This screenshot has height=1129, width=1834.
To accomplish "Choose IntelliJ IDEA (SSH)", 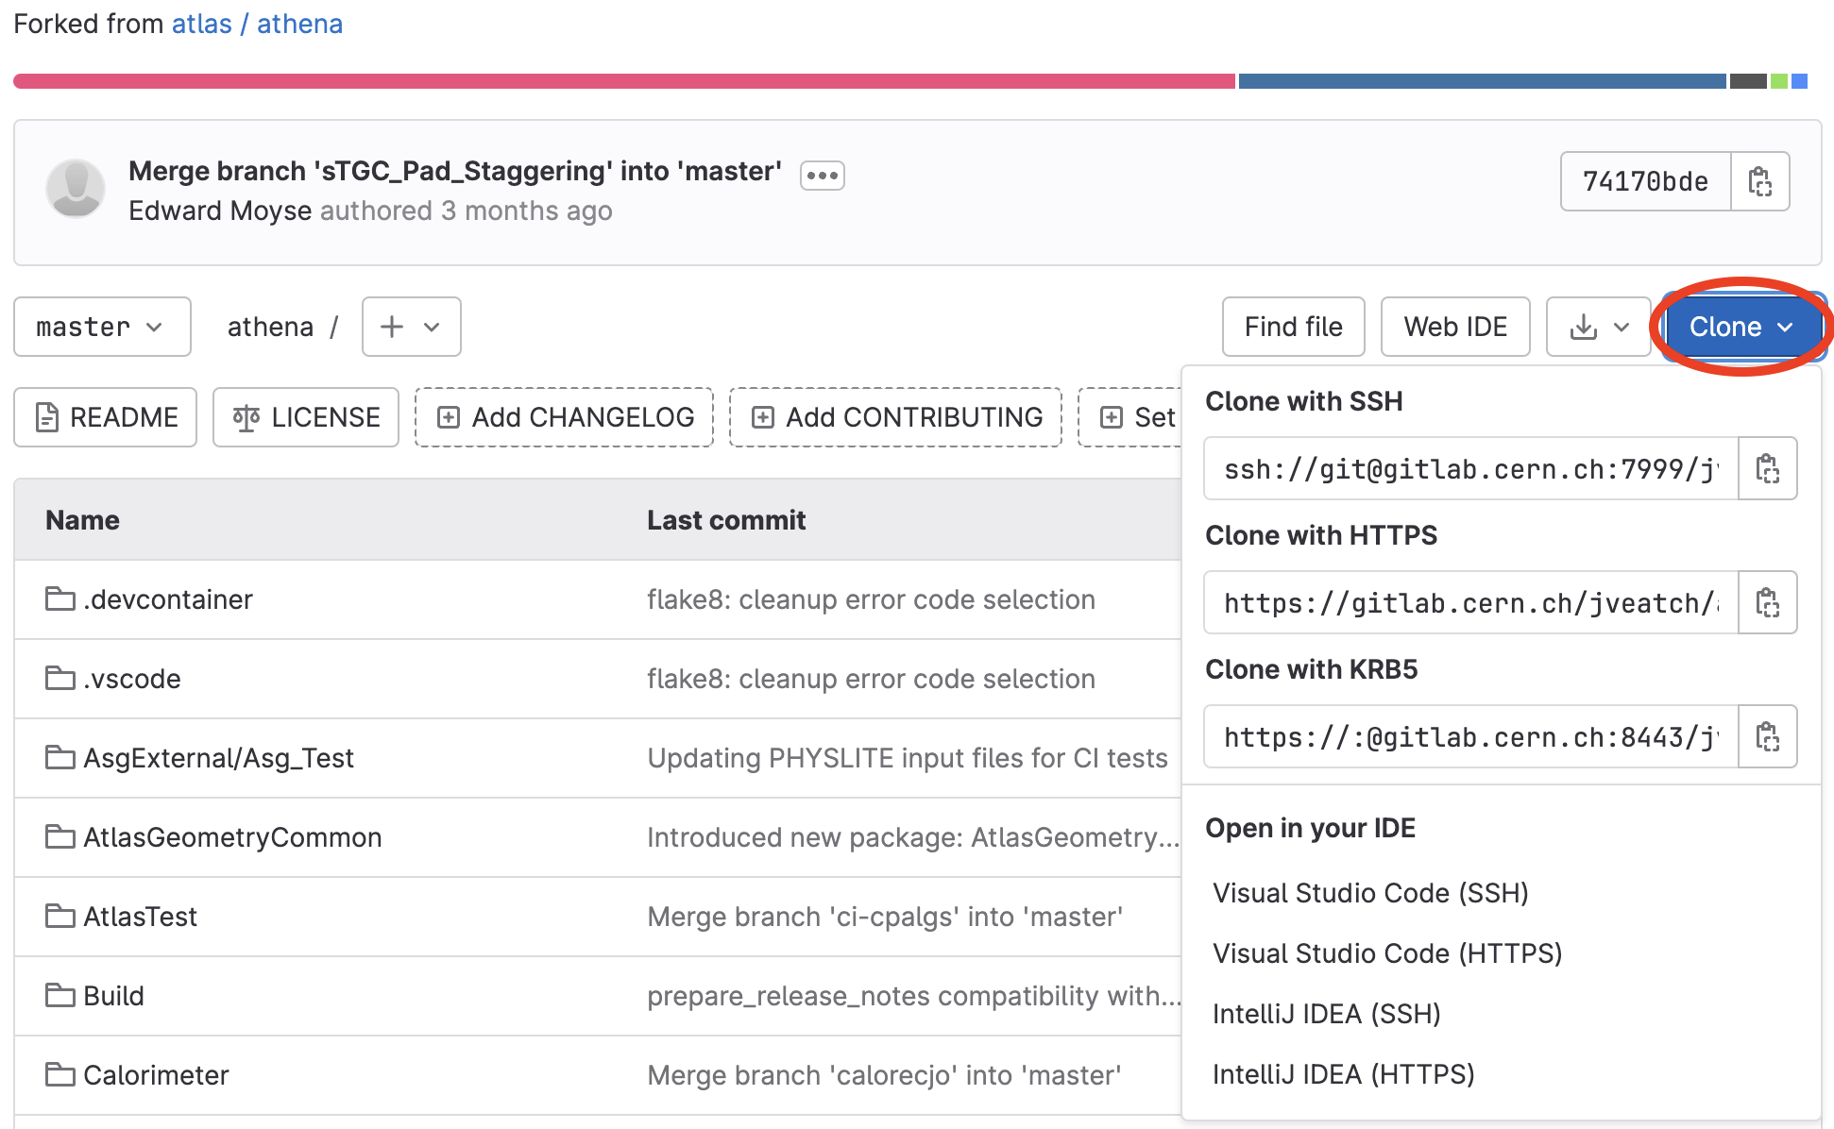I will click(1327, 1014).
